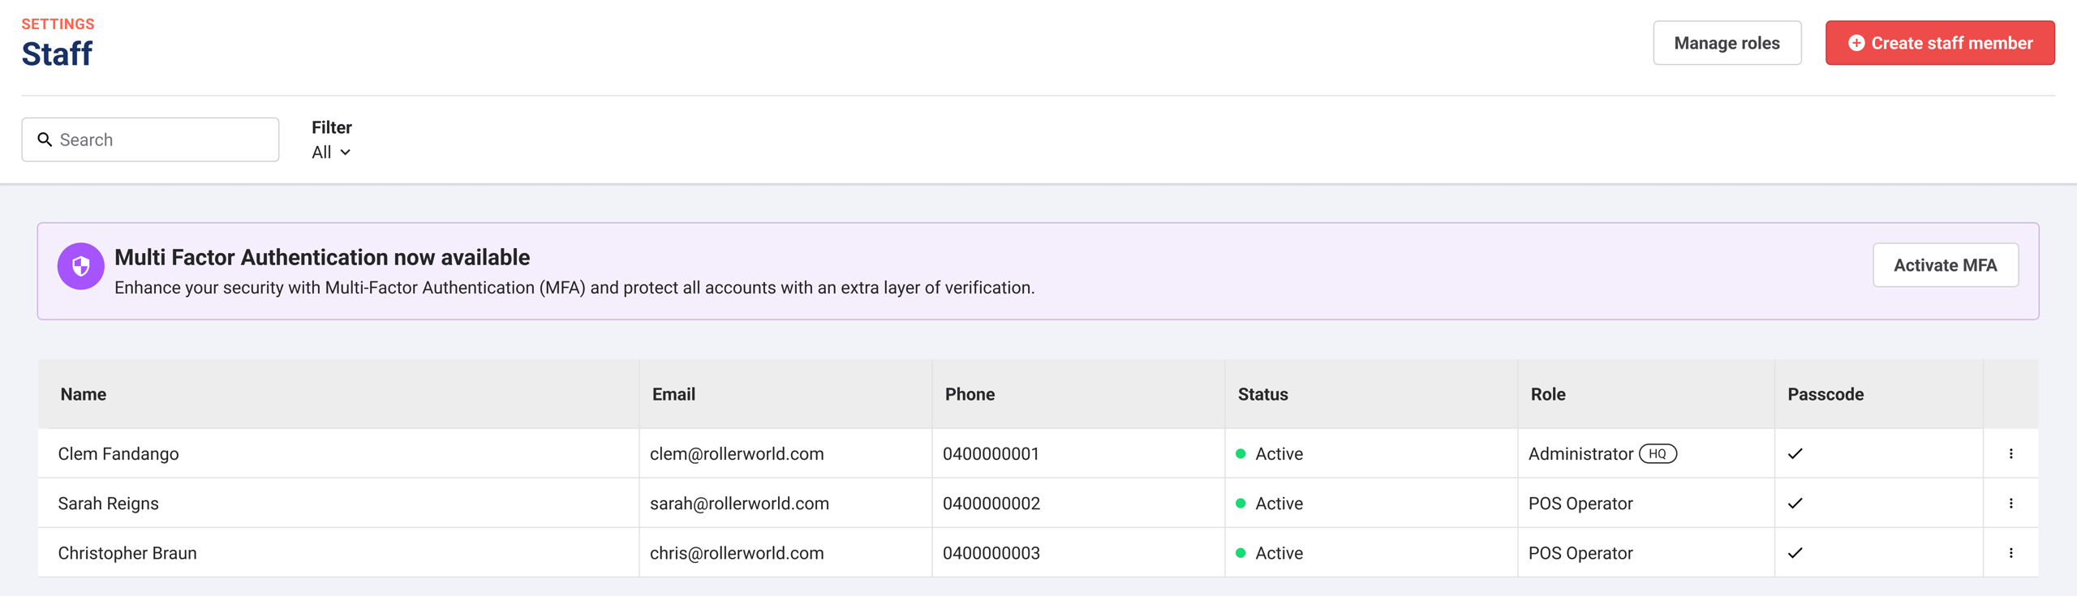Screen dimensions: 2077x596
Task: Click the purple MFA shield icon
Action: click(80, 266)
